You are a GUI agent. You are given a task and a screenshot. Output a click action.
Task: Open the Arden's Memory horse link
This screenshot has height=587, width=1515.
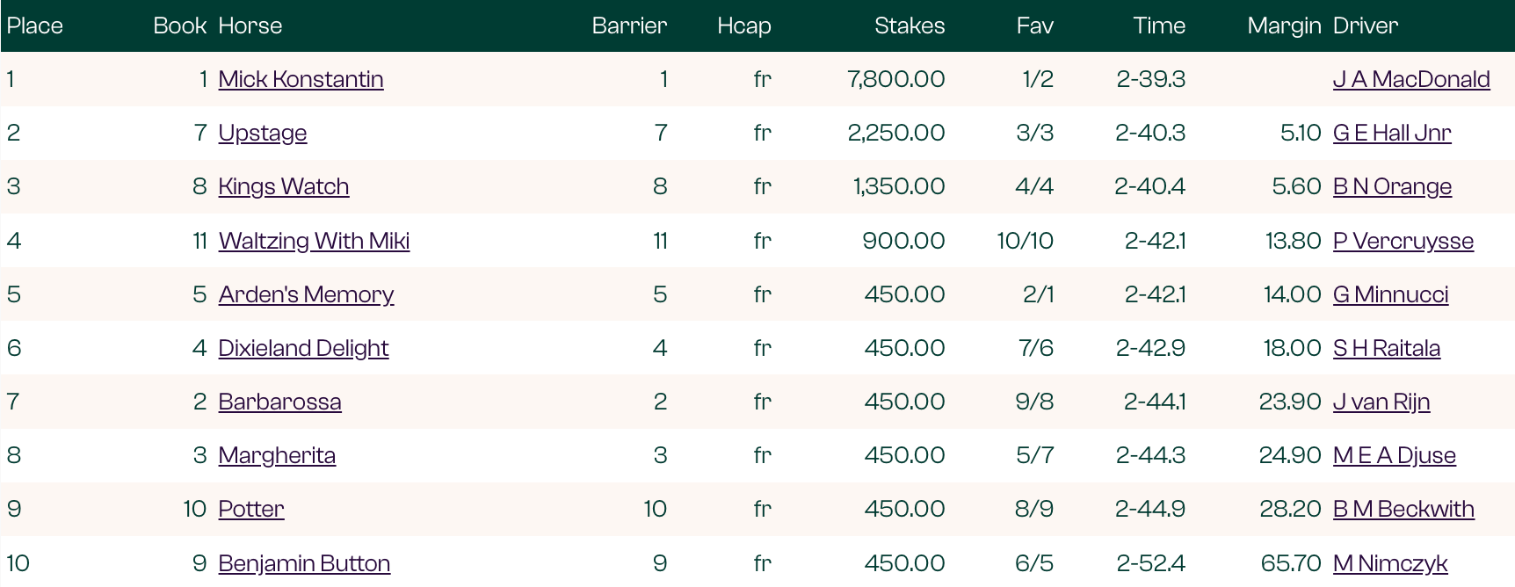(306, 294)
